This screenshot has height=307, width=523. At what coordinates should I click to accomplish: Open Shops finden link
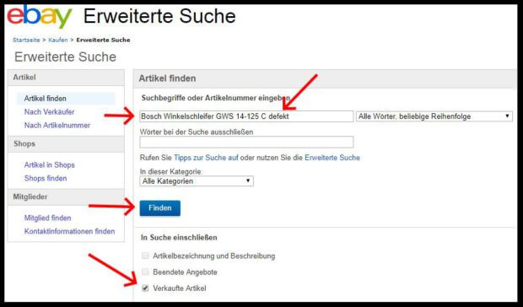point(46,178)
